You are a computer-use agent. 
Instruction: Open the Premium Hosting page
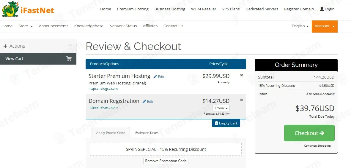tap(133, 9)
